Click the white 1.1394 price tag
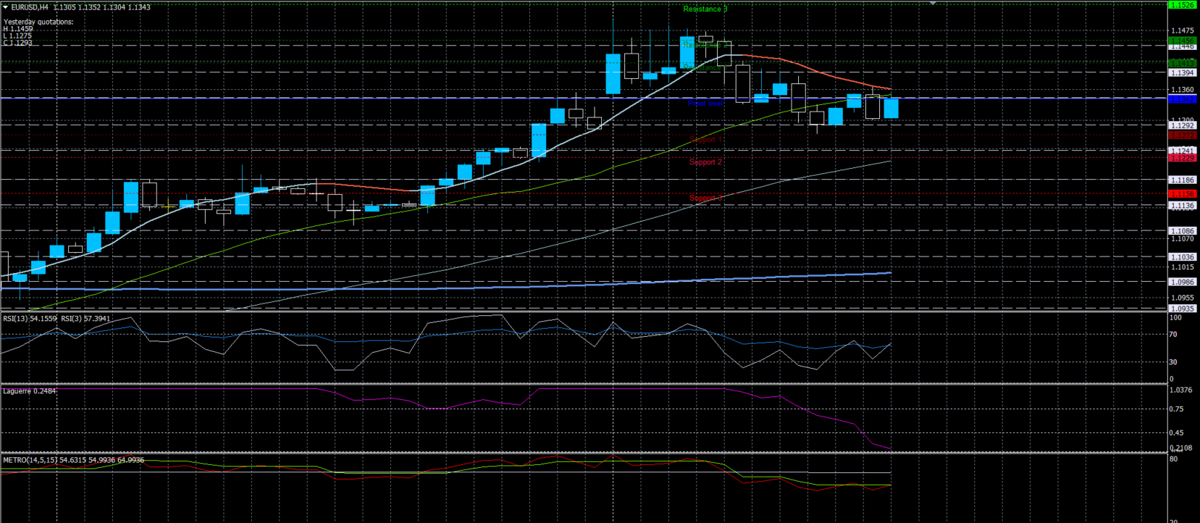1200x523 pixels. pos(1182,73)
